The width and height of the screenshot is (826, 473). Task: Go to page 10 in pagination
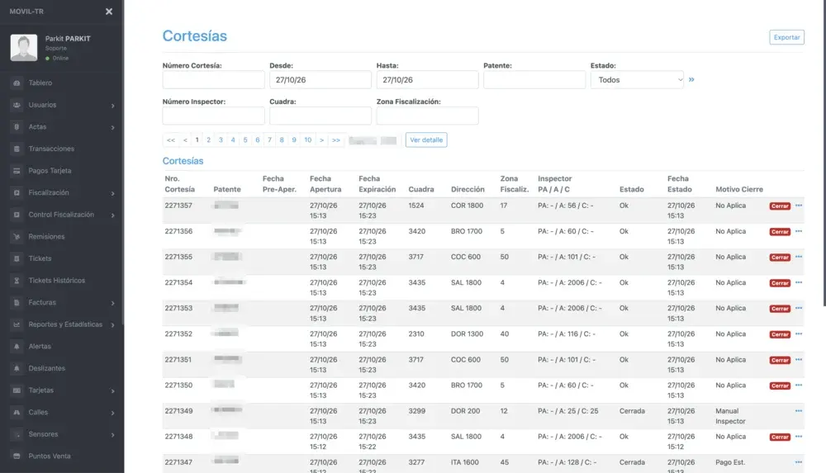tap(307, 140)
